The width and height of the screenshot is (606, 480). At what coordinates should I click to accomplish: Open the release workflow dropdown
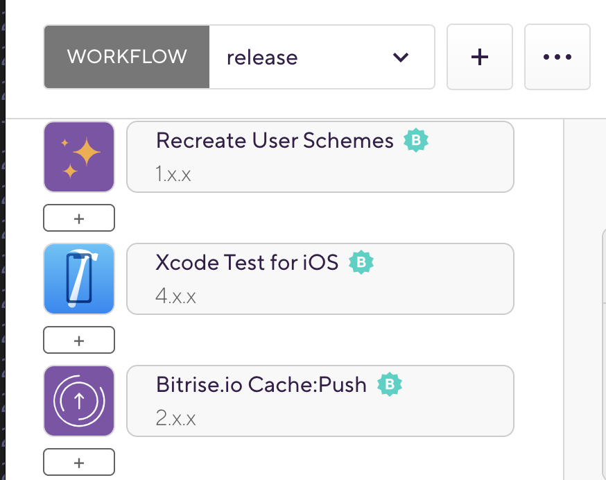click(322, 57)
